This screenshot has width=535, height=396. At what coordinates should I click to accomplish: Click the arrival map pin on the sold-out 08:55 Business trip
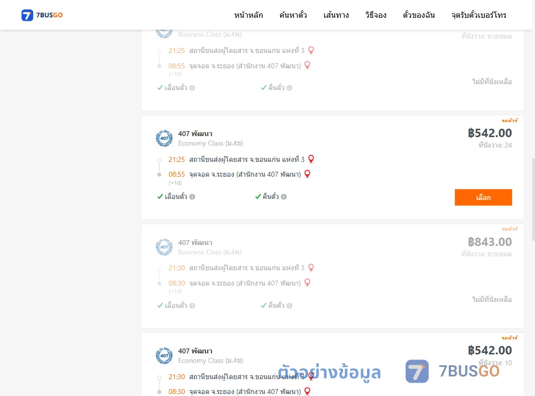point(308,65)
